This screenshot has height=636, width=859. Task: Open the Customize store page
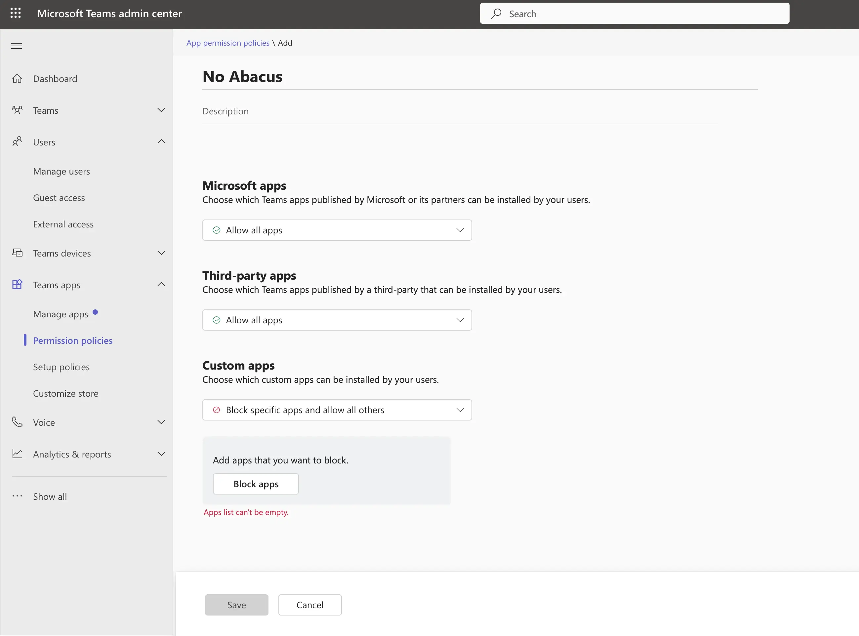[x=65, y=393]
